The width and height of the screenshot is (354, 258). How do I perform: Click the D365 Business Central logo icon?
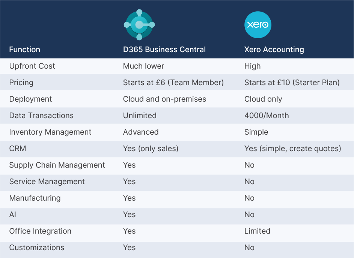click(139, 25)
